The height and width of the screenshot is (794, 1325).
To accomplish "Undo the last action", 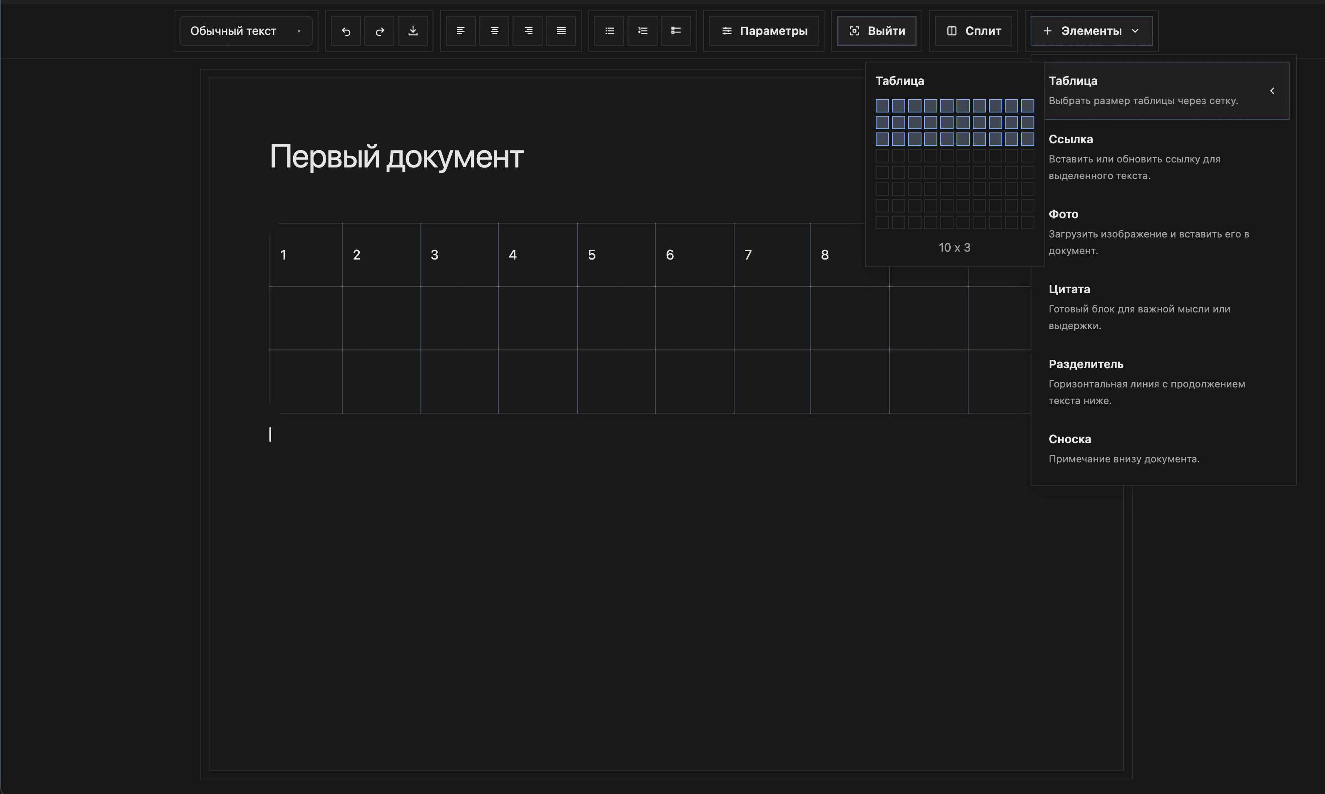I will pos(346,31).
